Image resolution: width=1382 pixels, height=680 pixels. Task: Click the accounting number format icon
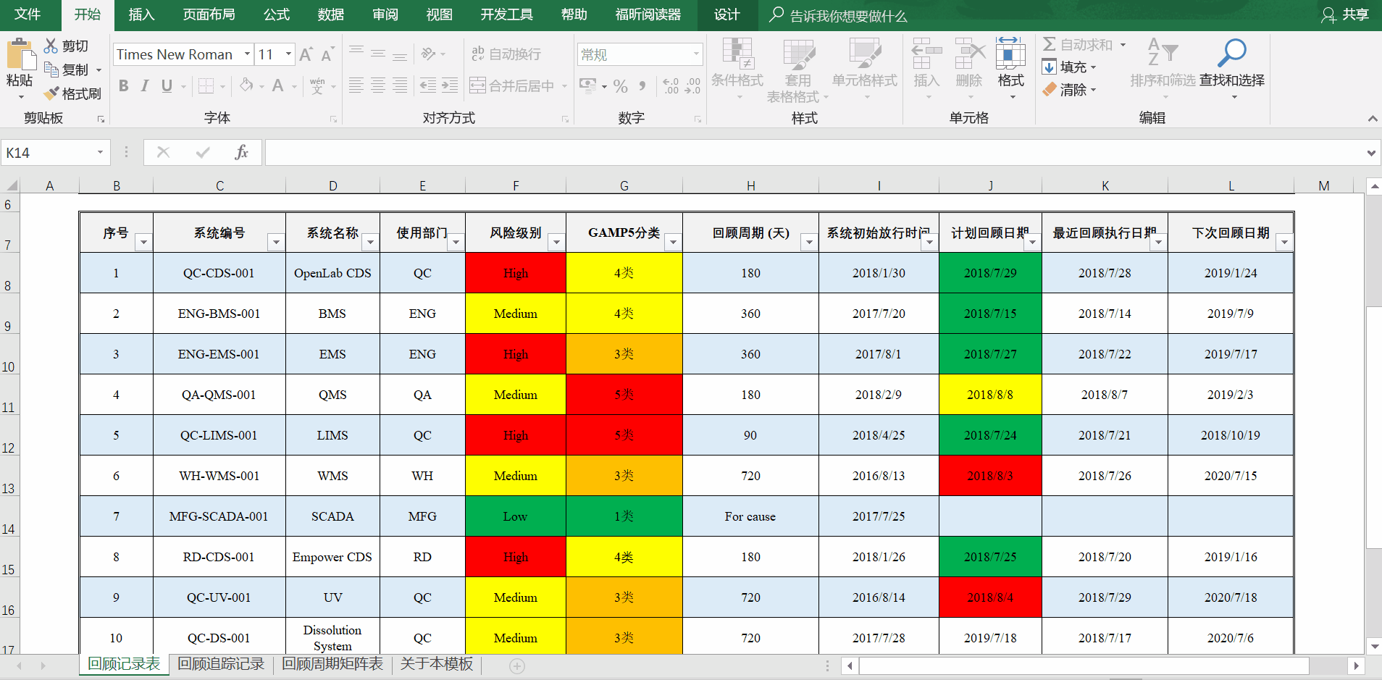pyautogui.click(x=587, y=85)
